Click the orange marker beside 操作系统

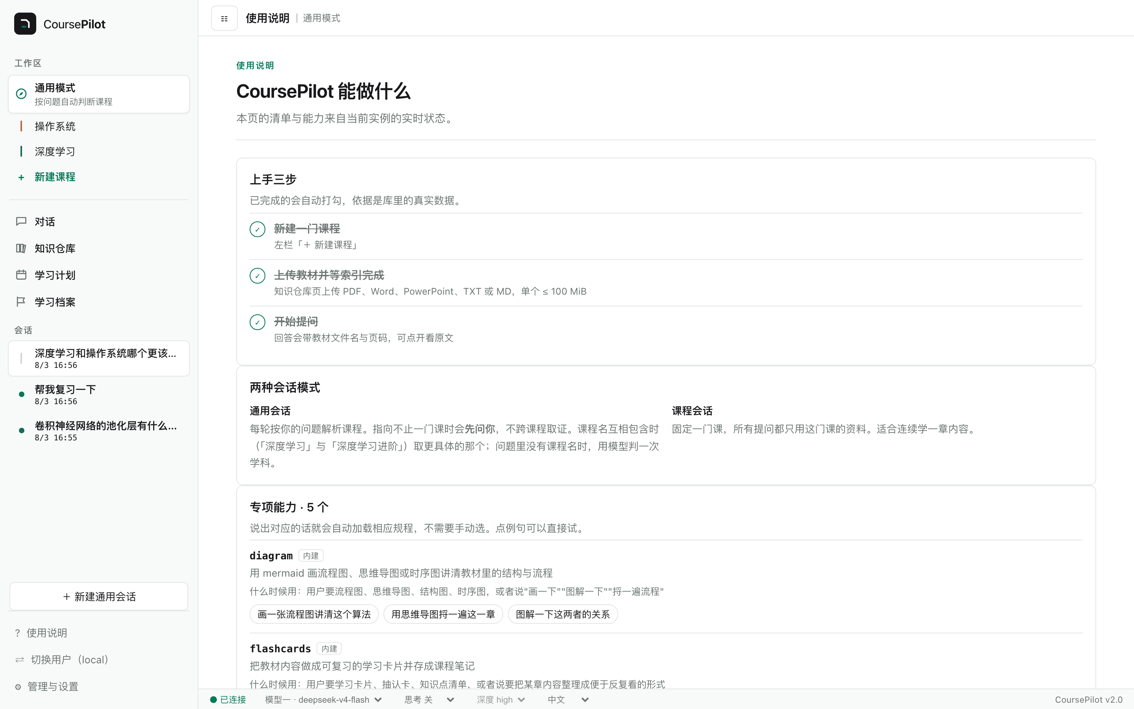21,126
